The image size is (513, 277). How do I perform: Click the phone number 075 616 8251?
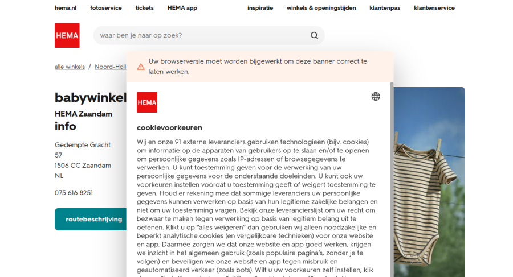(74, 193)
